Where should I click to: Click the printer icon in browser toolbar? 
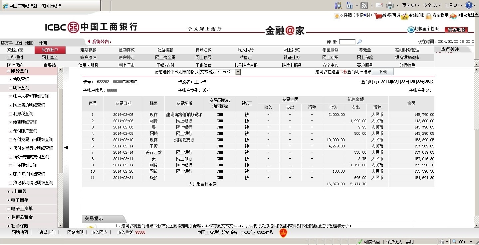[x=390, y=5]
